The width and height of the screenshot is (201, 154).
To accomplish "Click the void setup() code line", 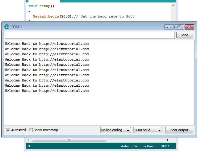I will click(x=41, y=6).
